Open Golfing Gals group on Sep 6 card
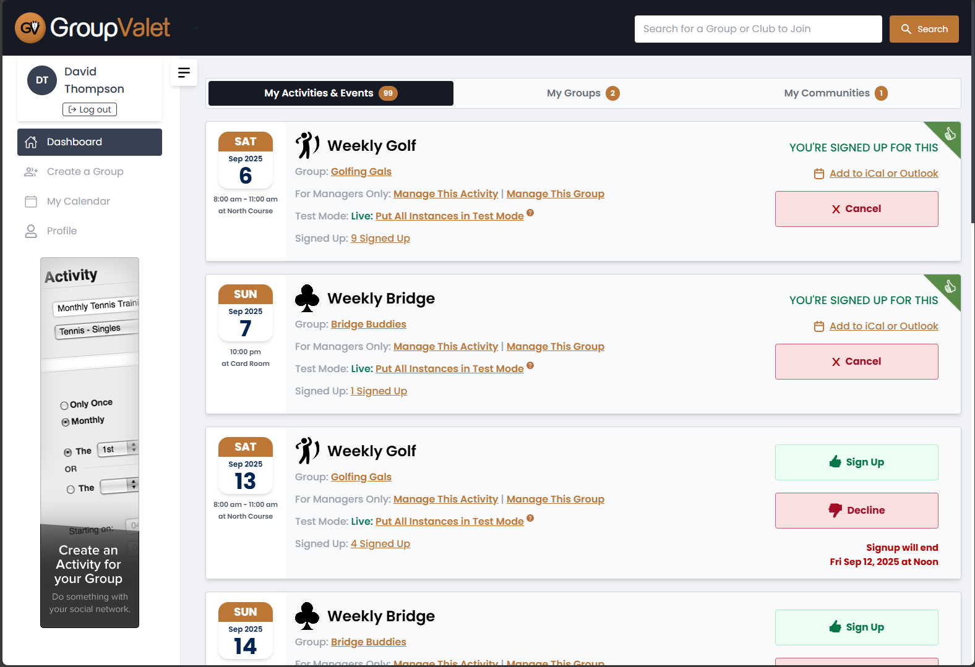 pyautogui.click(x=361, y=172)
